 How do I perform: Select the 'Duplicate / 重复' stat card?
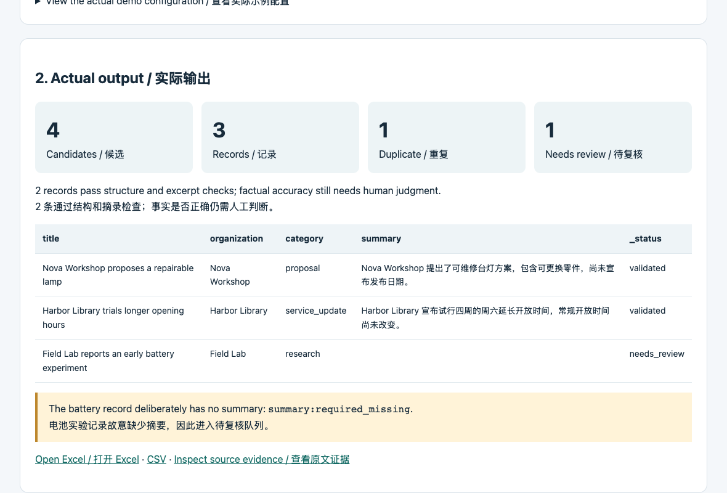447,137
